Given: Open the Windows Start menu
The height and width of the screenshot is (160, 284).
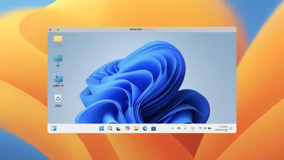Looking at the screenshot, I should (102, 128).
